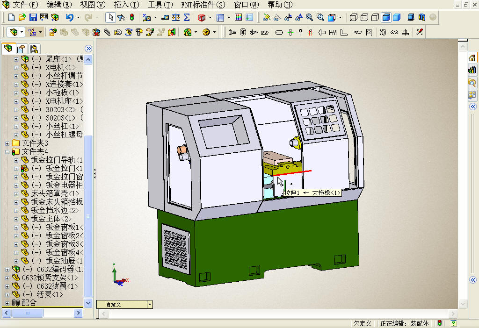
Task: Click the chain link standard part icon
Action: [x=394, y=32]
